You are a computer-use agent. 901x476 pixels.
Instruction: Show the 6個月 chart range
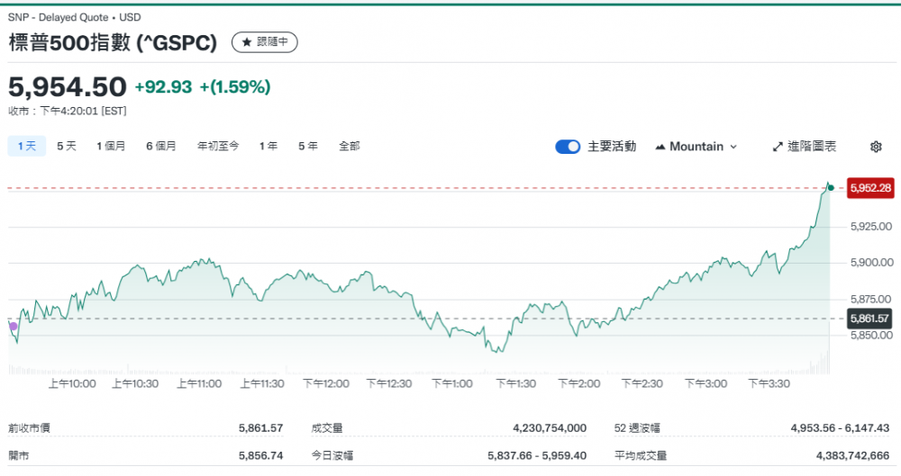click(161, 146)
